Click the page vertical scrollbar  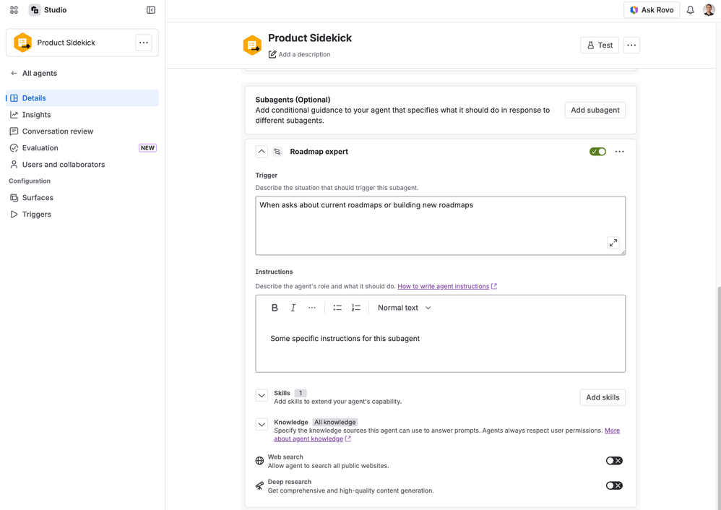pos(718,398)
